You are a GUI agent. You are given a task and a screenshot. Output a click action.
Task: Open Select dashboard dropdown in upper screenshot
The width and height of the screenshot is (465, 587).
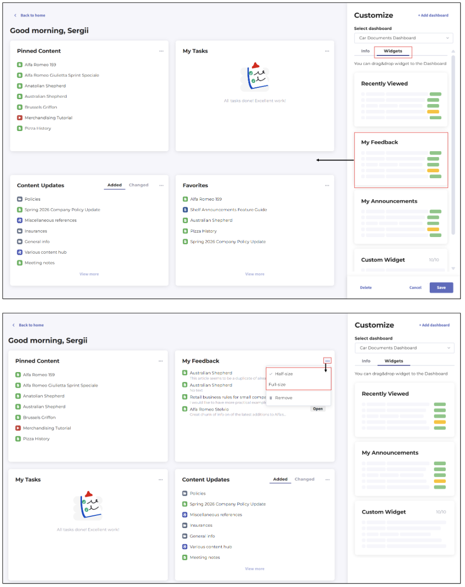(403, 38)
